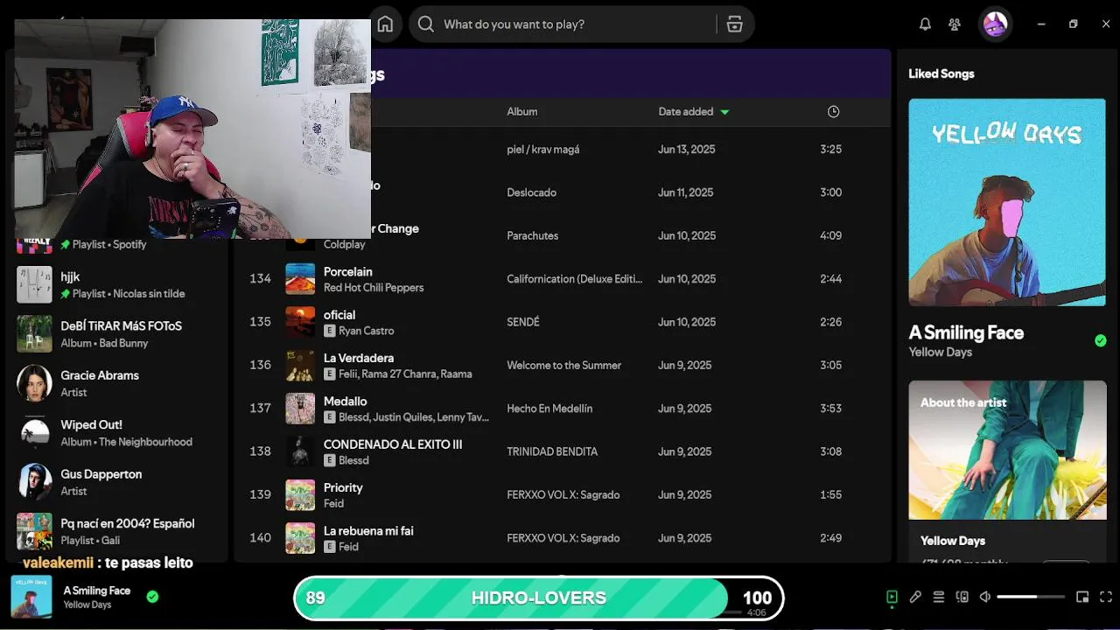Open Hecho En Medellín album link
1120x630 pixels.
click(549, 408)
